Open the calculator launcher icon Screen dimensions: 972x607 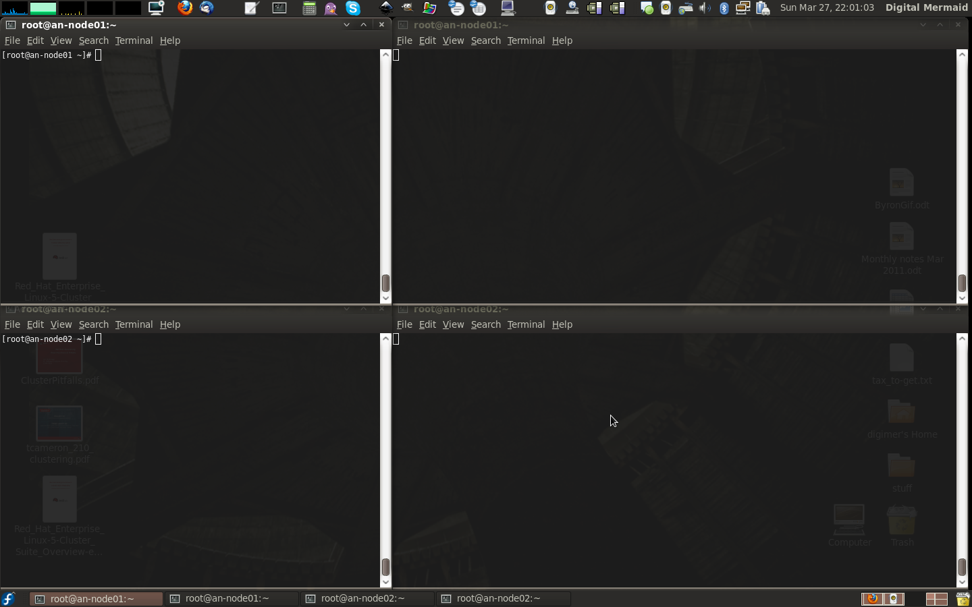pyautogui.click(x=309, y=8)
